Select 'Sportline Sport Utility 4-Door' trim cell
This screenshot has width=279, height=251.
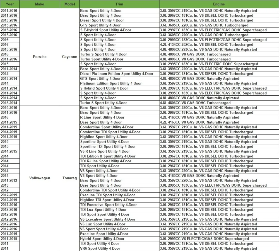click(x=119, y=142)
